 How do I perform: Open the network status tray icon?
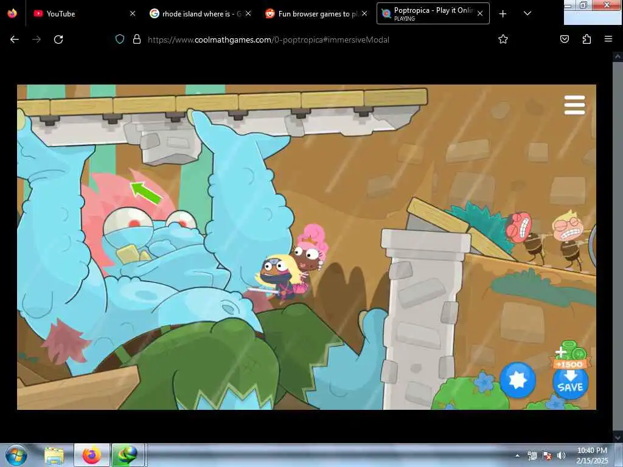[532, 455]
